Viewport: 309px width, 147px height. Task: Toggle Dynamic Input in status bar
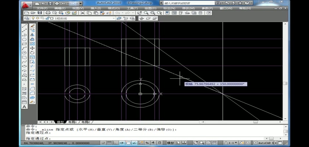[147, 143]
